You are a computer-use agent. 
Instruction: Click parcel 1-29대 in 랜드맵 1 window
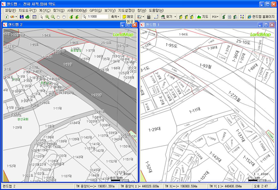(x=154, y=129)
